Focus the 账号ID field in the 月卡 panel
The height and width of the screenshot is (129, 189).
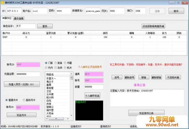click(x=28, y=107)
